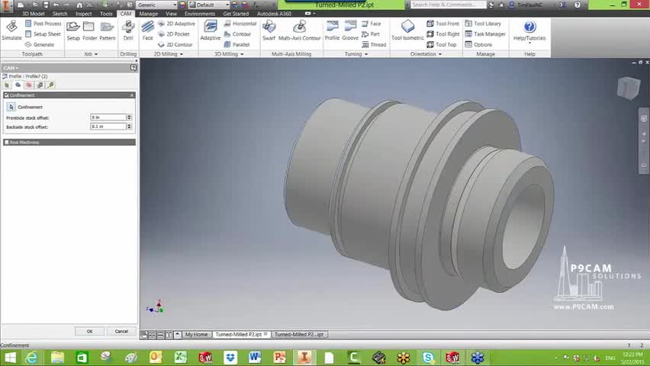Generate the toolpath
The width and height of the screenshot is (650, 366).
tap(40, 44)
